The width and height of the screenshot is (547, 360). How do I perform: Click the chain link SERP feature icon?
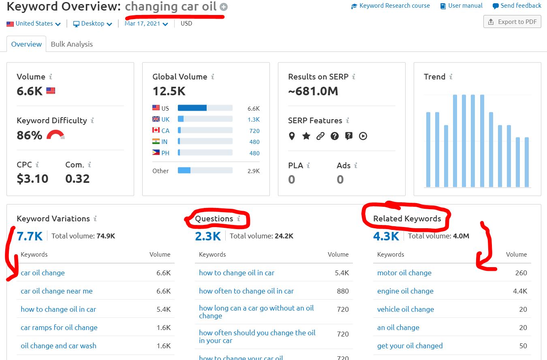(x=321, y=136)
